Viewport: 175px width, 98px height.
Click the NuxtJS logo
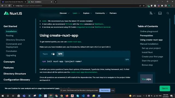click(13, 13)
